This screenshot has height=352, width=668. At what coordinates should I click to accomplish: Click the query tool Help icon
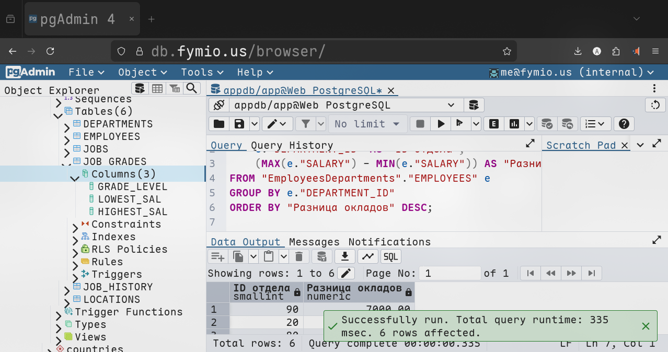(x=623, y=124)
